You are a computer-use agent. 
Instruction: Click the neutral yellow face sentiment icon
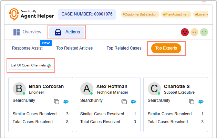[x=194, y=32]
